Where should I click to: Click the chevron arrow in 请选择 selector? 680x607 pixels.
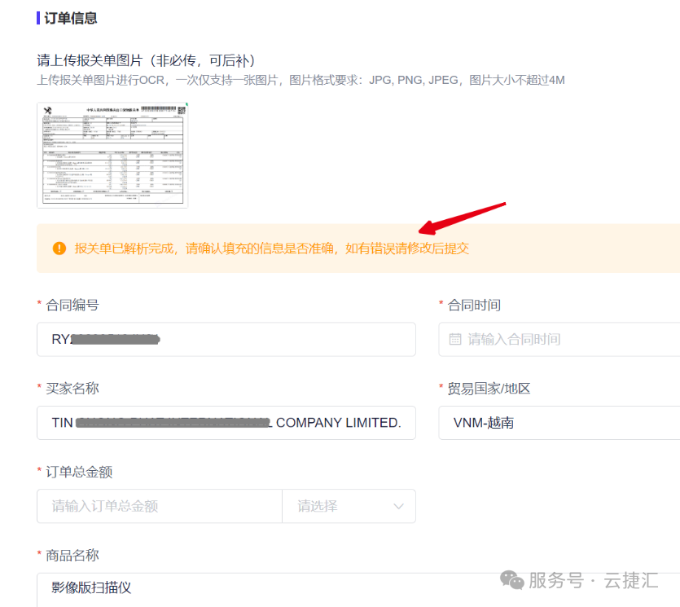coord(398,506)
